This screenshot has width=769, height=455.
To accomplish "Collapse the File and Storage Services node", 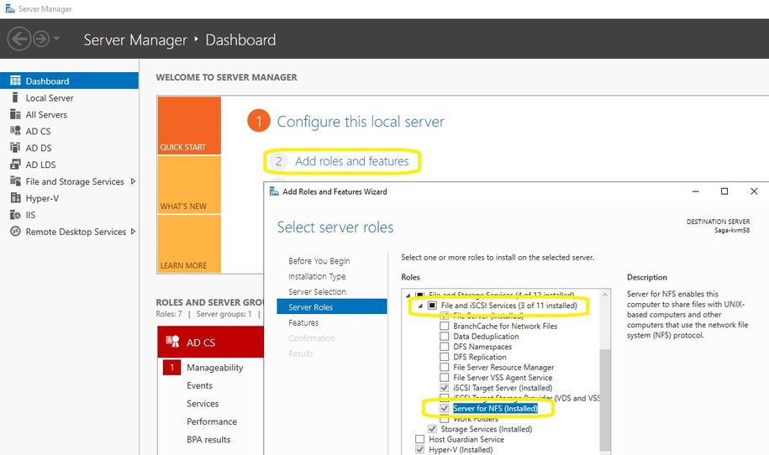I will point(408,295).
